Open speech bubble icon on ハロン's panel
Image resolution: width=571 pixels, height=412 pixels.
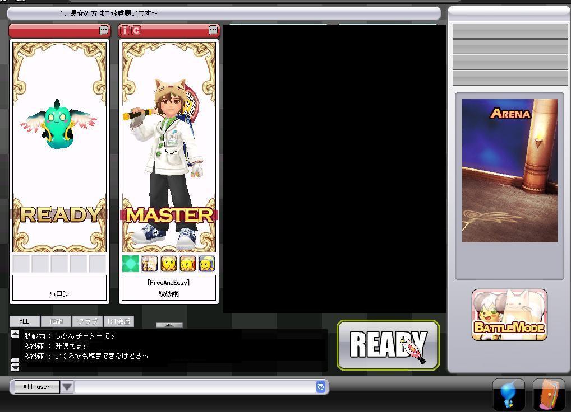click(104, 30)
